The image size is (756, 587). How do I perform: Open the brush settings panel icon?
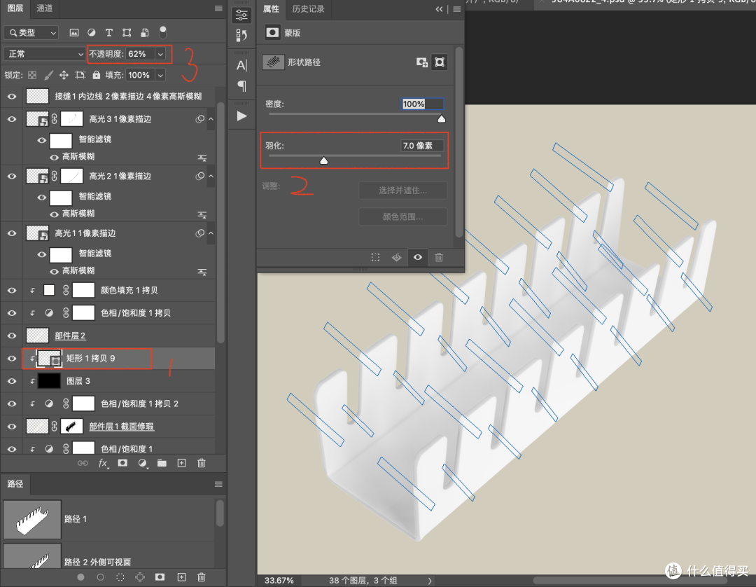(x=241, y=35)
